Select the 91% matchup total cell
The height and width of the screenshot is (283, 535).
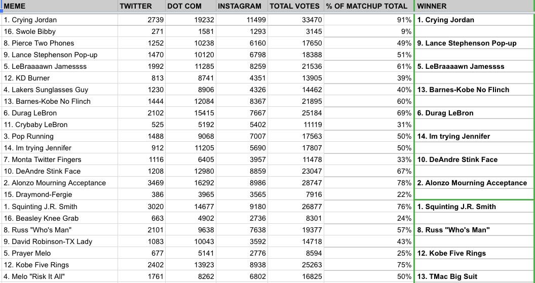click(368, 20)
